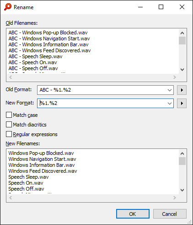
Task: Click inside the New Format text field
Action: [102, 104]
